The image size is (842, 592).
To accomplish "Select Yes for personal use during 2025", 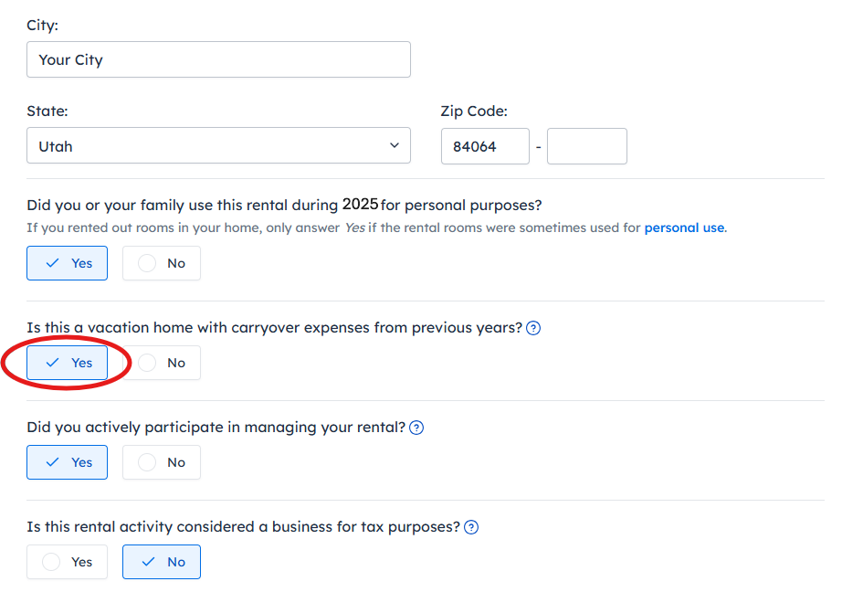I will click(x=68, y=263).
